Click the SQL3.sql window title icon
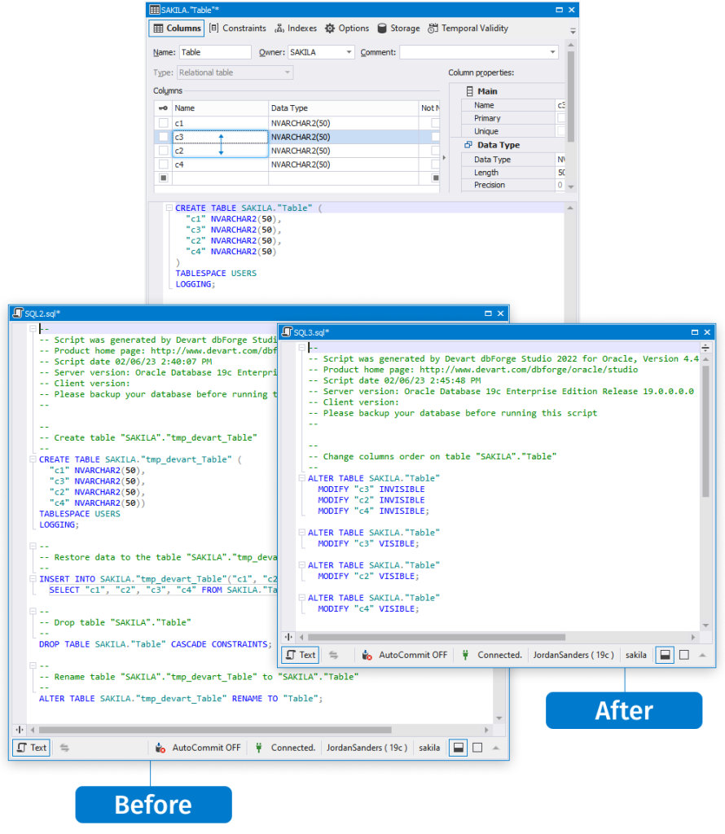This screenshot has height=834, width=725. tap(288, 332)
